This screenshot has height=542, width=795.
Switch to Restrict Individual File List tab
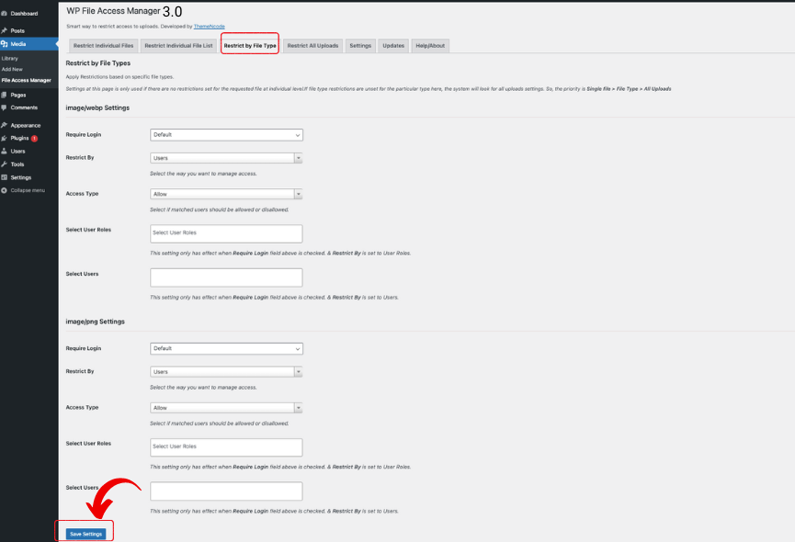[x=178, y=46]
